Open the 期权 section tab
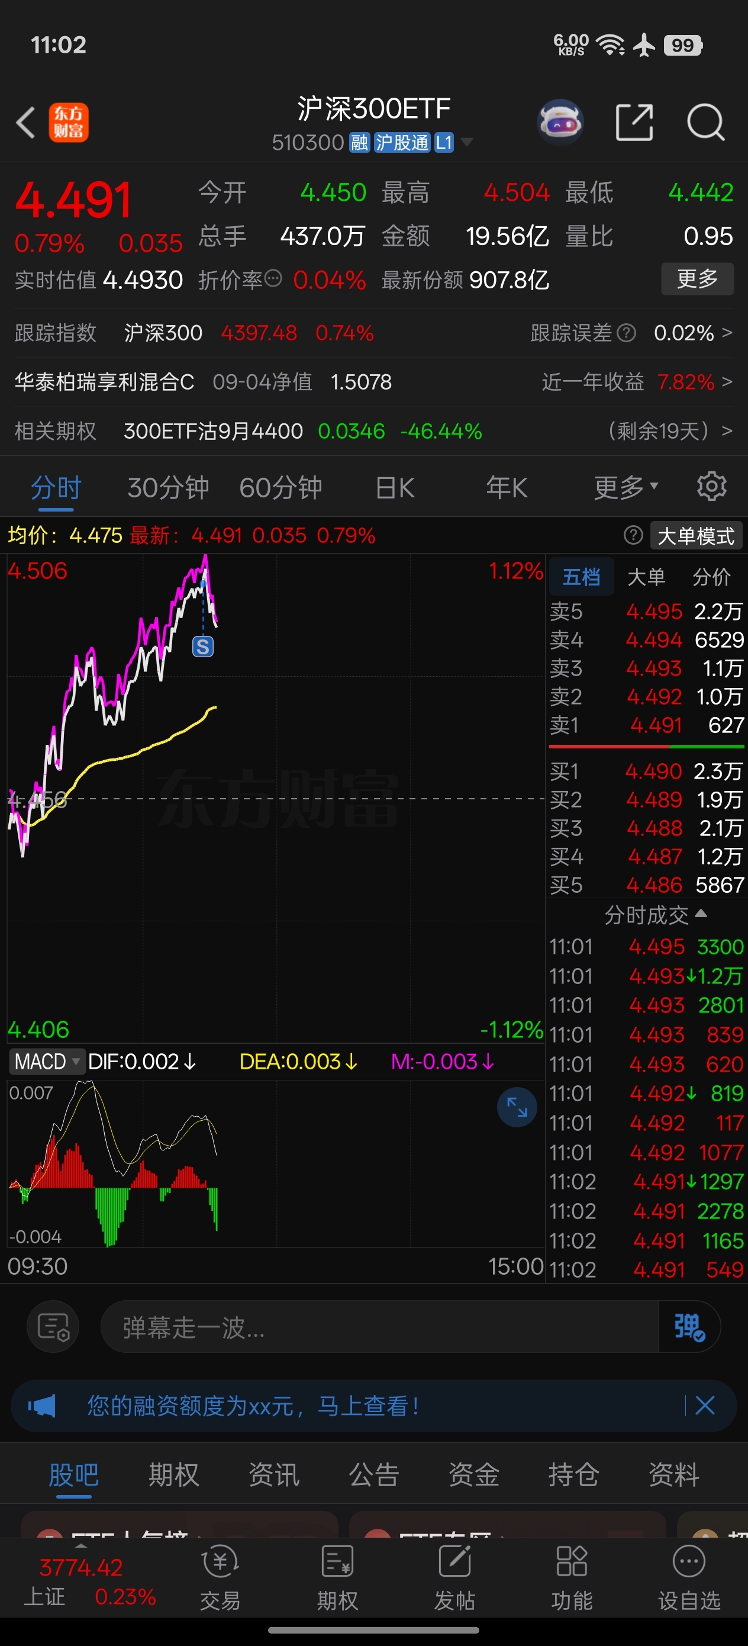Image resolution: width=748 pixels, height=1646 pixels. pyautogui.click(x=174, y=1474)
